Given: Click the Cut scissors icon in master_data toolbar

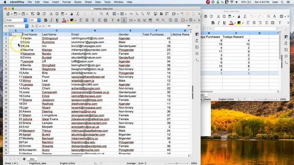Looking at the screenshot, I should pyautogui.click(x=51, y=14).
